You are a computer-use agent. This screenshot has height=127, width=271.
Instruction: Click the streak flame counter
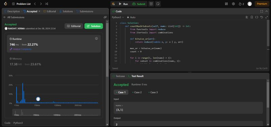(241, 4)
